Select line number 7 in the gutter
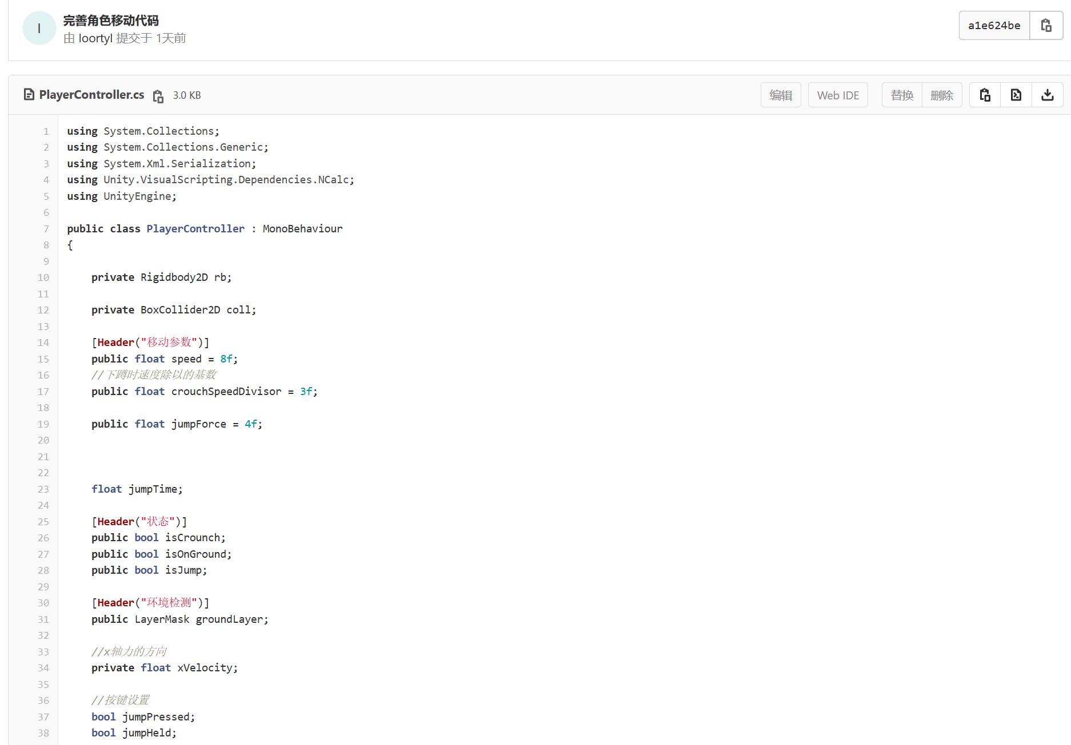Image resolution: width=1071 pixels, height=745 pixels. click(x=46, y=229)
